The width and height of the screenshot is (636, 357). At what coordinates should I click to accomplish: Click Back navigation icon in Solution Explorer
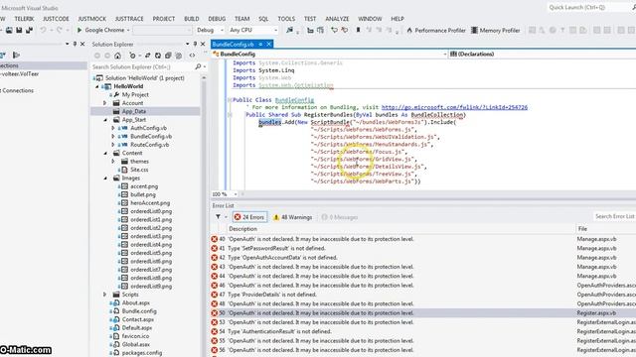click(x=97, y=56)
